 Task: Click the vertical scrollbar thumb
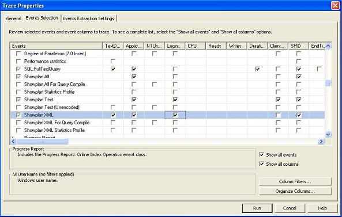pos(328,83)
